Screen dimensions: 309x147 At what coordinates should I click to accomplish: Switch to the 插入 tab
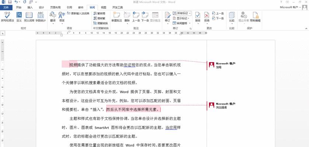click(30, 7)
